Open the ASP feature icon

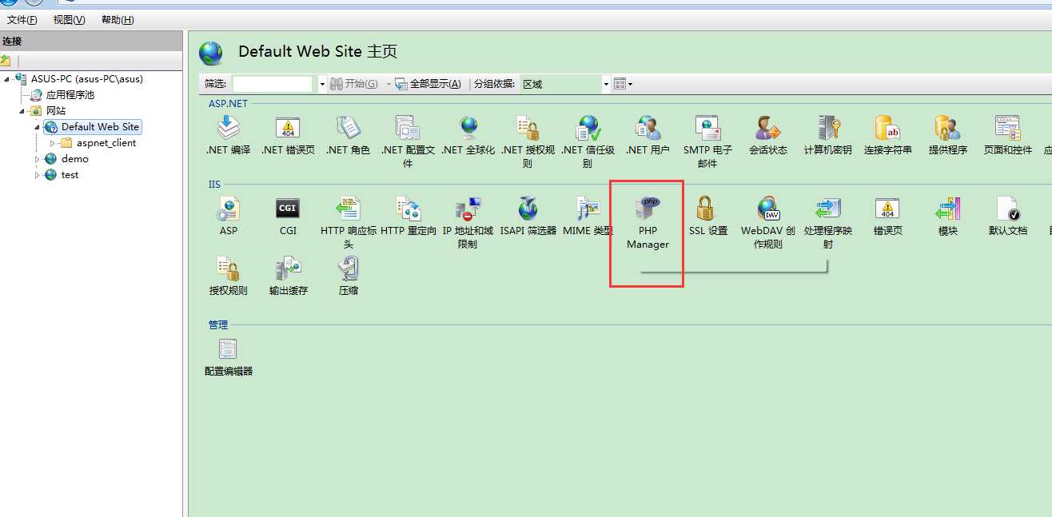229,216
